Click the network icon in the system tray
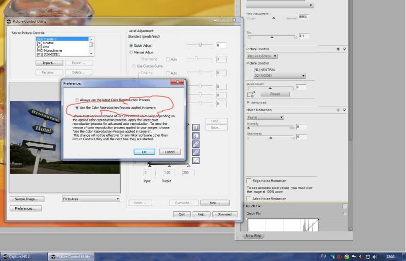 click(x=367, y=256)
